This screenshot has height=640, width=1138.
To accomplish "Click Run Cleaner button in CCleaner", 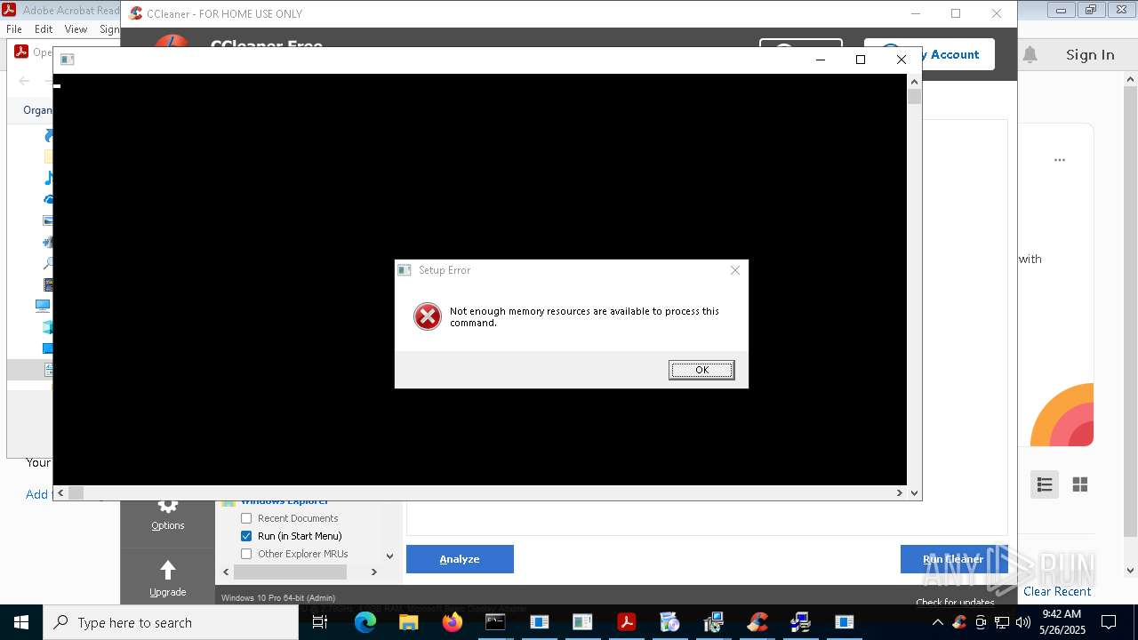I will 953,559.
